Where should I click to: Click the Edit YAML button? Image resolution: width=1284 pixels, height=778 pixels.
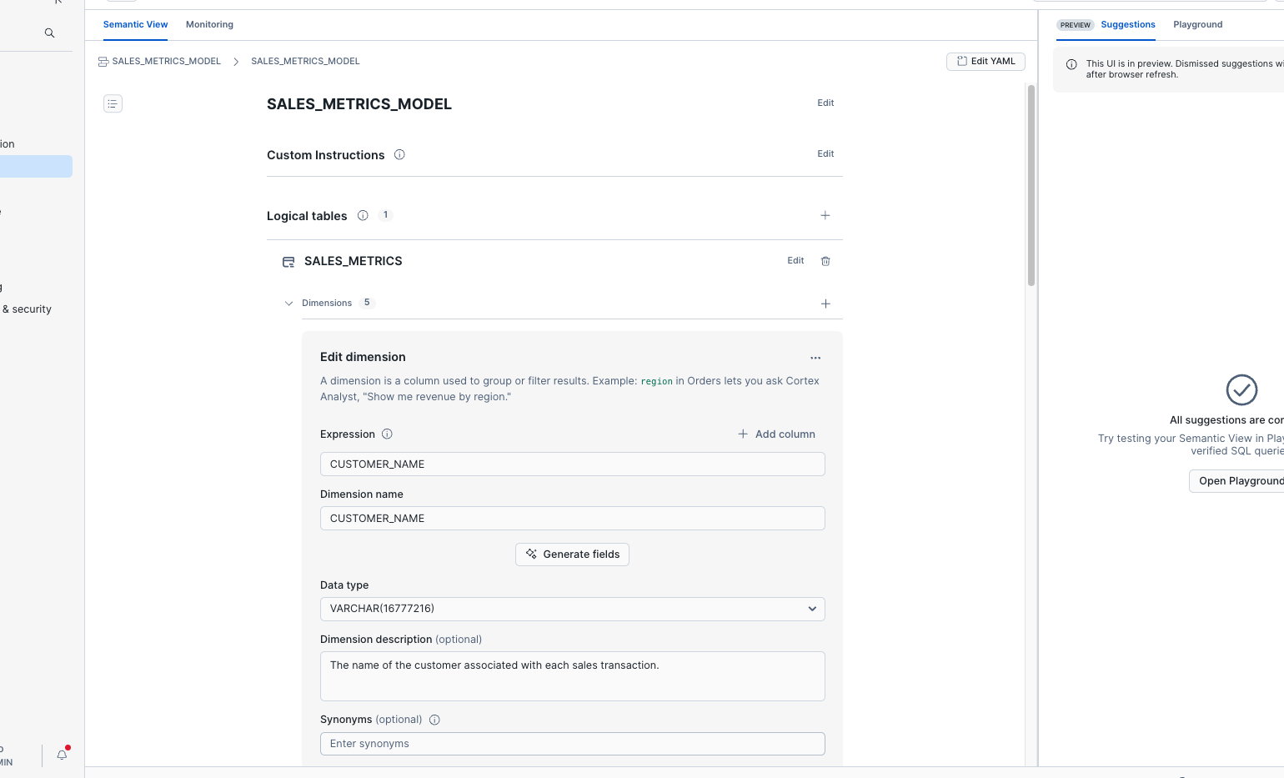[x=986, y=62]
